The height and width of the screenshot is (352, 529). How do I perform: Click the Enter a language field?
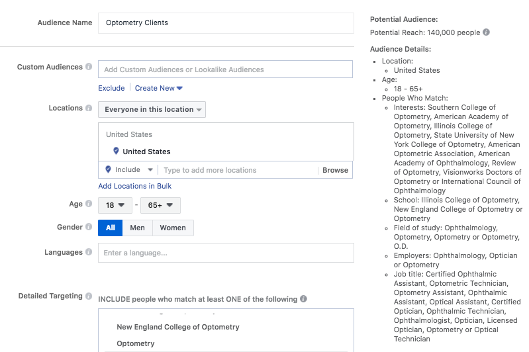[x=226, y=253]
